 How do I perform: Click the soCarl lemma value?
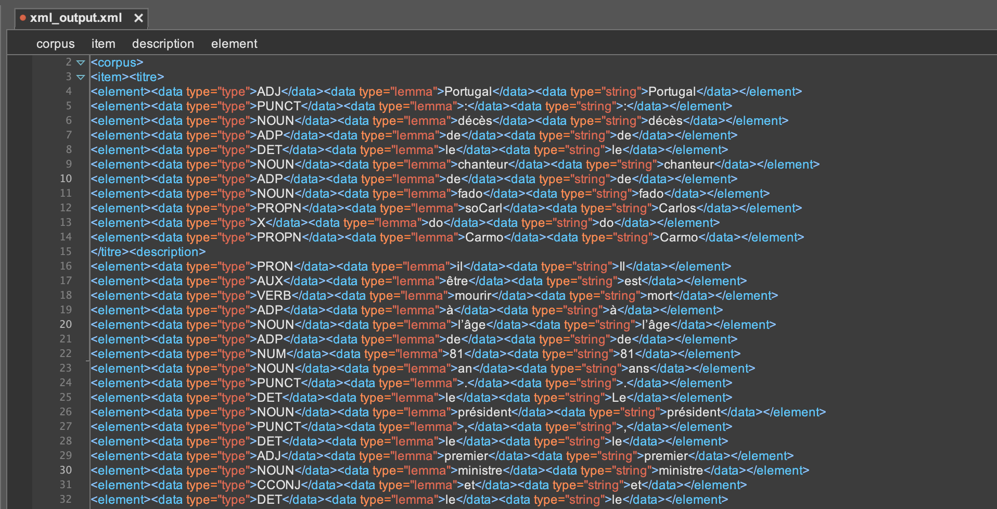pyautogui.click(x=483, y=208)
